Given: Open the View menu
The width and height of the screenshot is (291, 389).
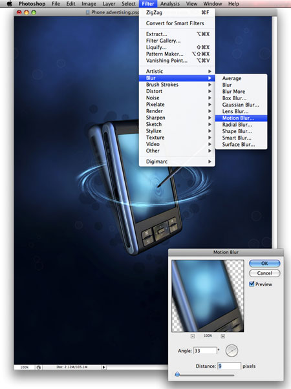Looking at the screenshot, I should click(191, 4).
